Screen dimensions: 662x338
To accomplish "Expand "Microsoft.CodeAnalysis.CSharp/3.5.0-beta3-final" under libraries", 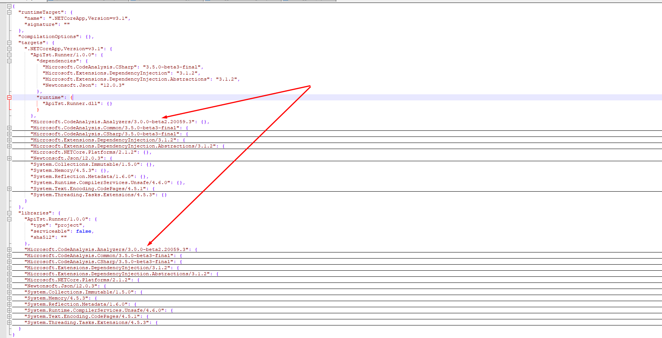I will tap(9, 262).
